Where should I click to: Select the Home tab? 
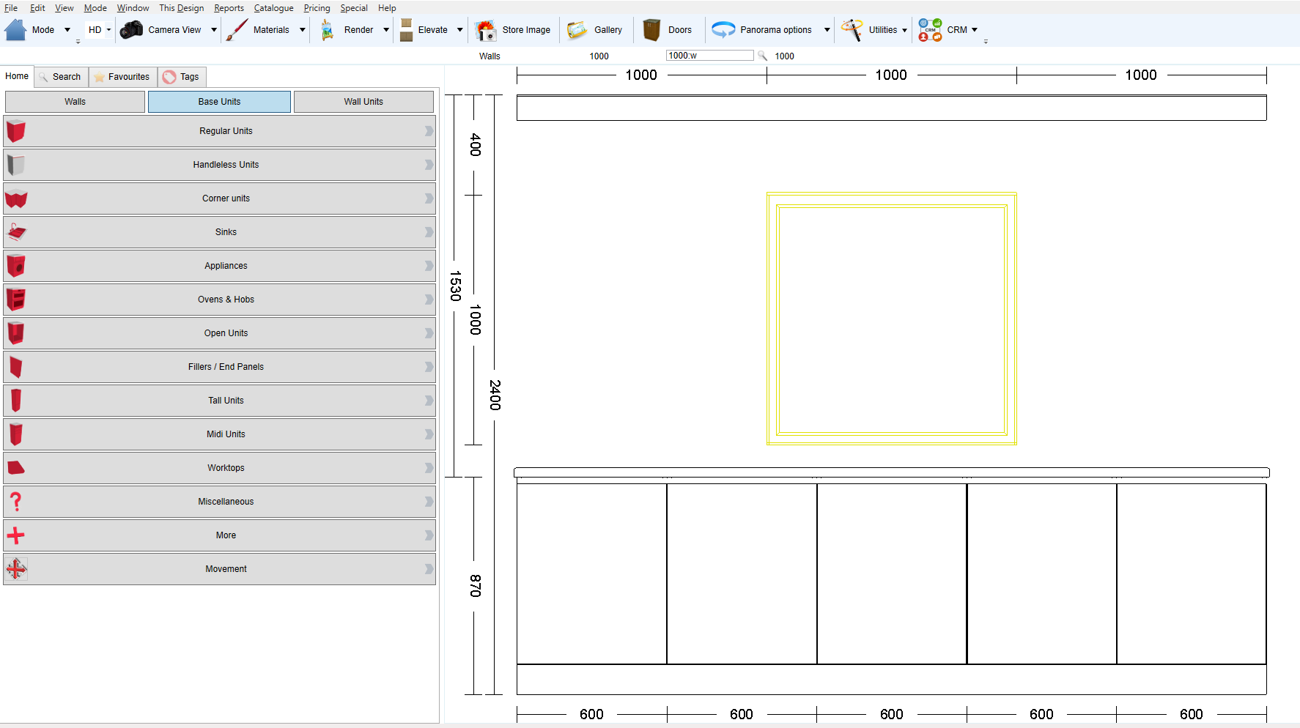point(17,76)
